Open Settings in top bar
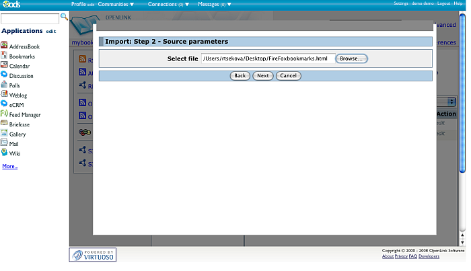The width and height of the screenshot is (471, 271). coord(401,4)
